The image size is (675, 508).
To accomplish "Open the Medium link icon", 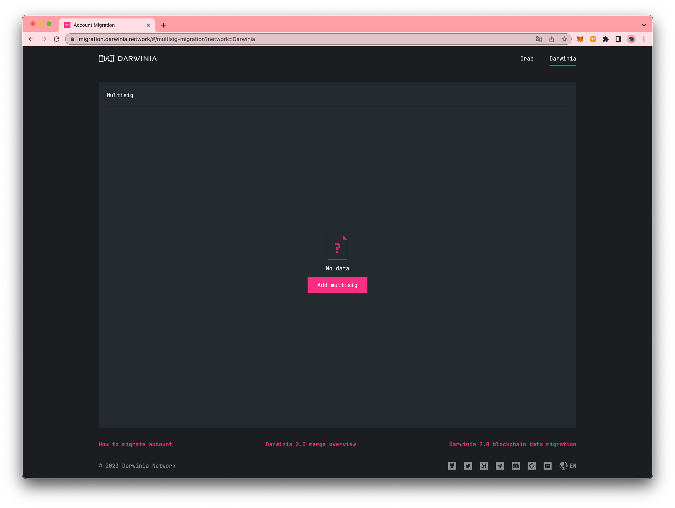I will (x=484, y=466).
